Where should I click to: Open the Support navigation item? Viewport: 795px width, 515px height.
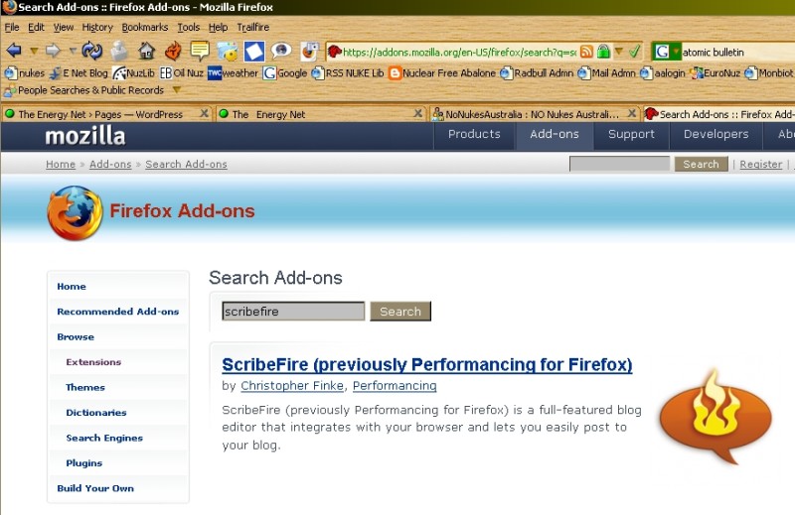631,134
